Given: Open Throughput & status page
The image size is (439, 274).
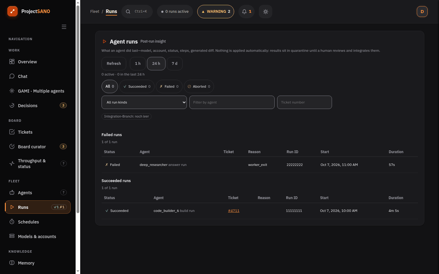Looking at the screenshot, I should pyautogui.click(x=38, y=163).
